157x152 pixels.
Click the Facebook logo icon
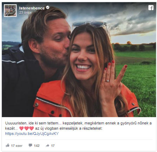click(x=151, y=8)
